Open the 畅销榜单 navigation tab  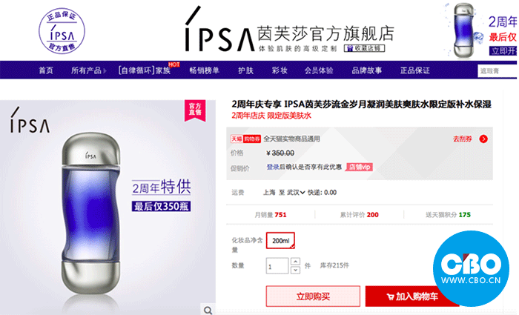pyautogui.click(x=204, y=70)
